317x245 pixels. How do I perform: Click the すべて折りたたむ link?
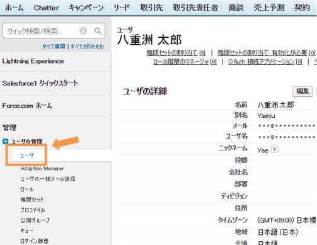point(87,47)
